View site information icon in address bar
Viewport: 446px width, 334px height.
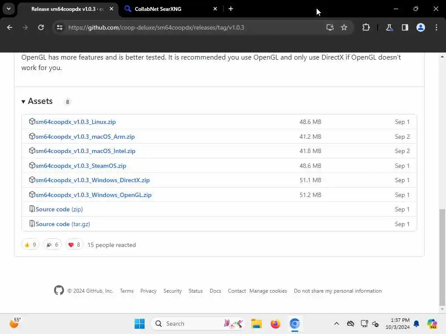(59, 27)
